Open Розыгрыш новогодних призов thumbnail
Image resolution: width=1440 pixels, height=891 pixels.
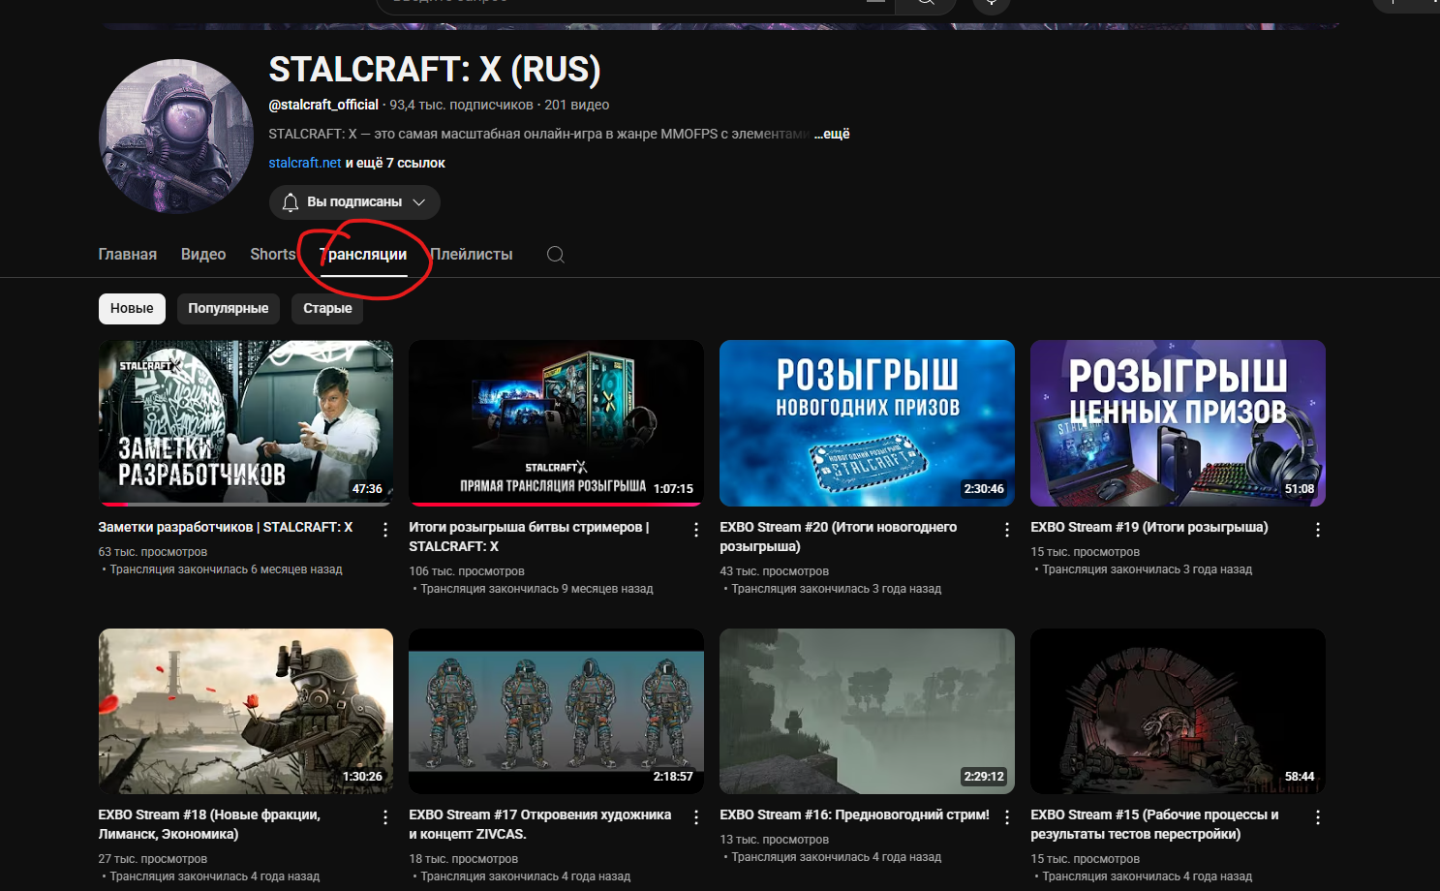(x=867, y=423)
